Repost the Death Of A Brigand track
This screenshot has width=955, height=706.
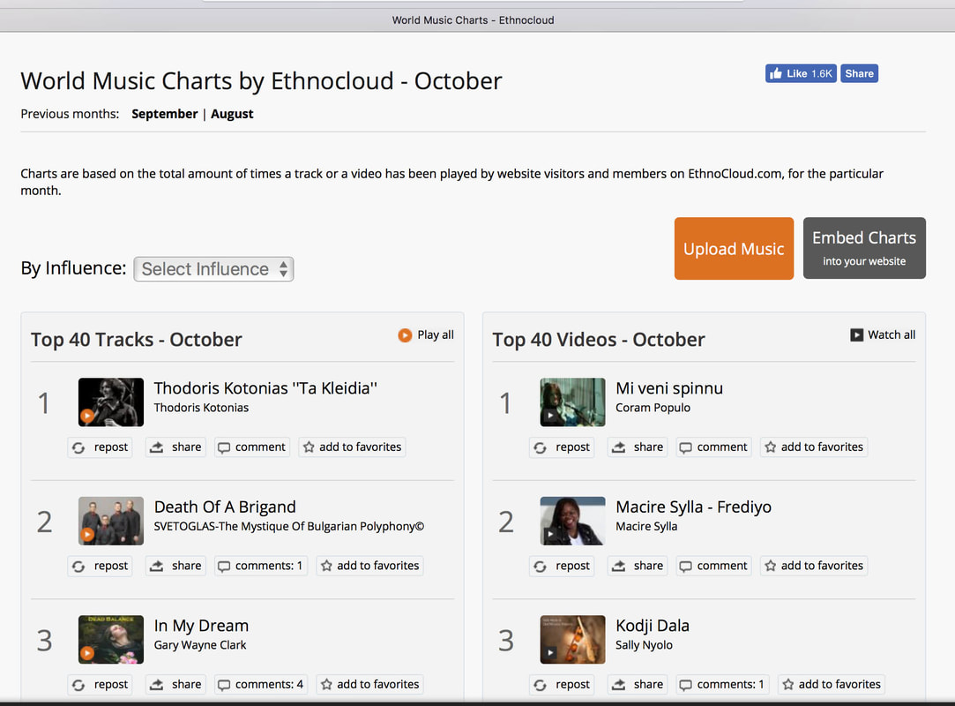(x=100, y=566)
